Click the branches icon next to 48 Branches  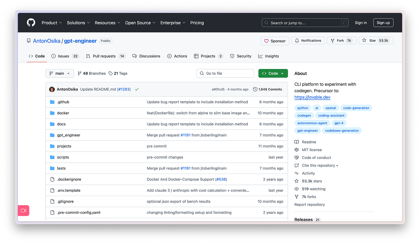80,74
